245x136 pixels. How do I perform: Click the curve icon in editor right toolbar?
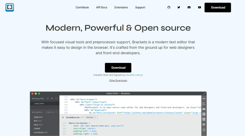pos(204,114)
